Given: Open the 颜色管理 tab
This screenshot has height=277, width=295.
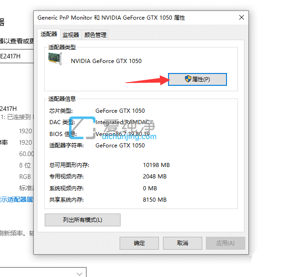Looking at the screenshot, I should click(95, 35).
